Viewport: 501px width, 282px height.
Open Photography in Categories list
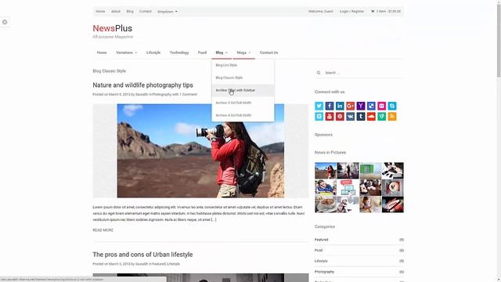click(324, 272)
